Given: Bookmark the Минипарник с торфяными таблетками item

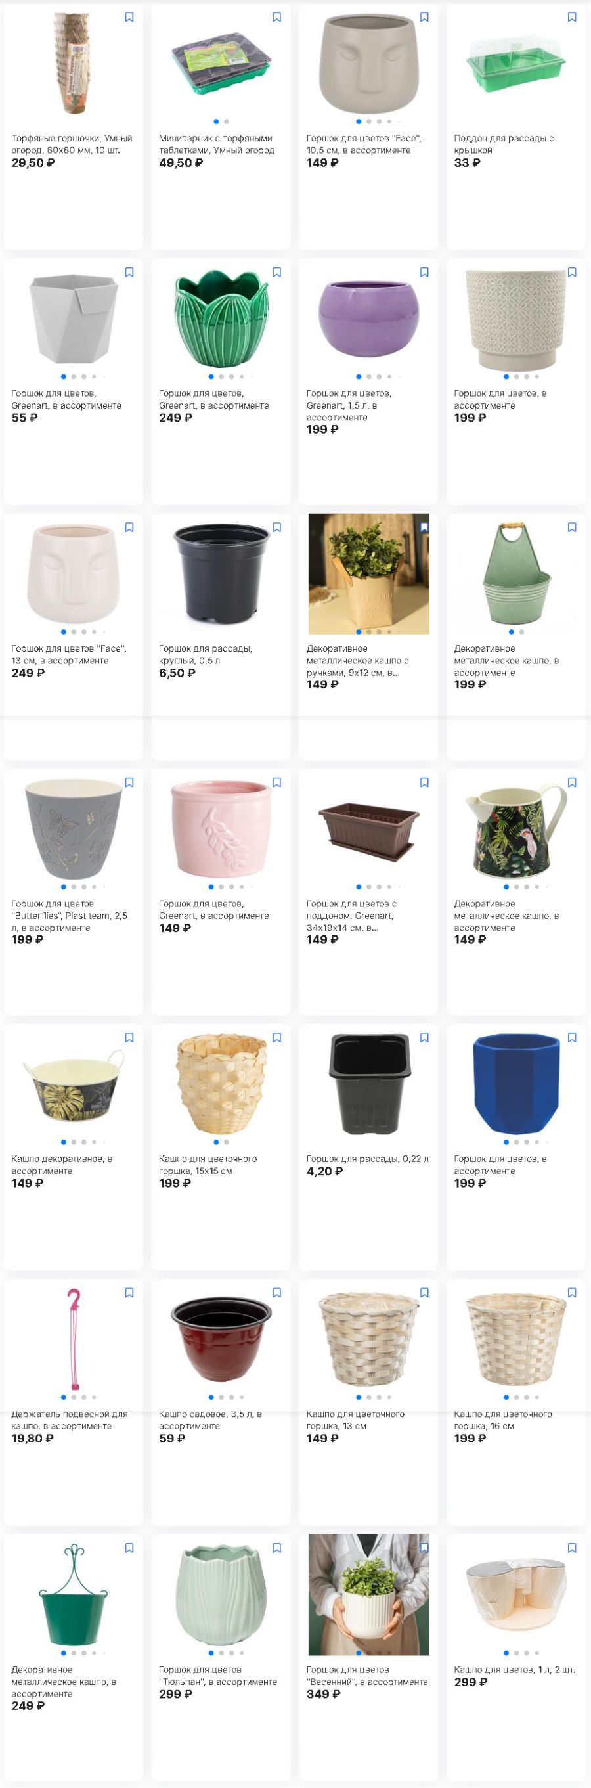Looking at the screenshot, I should 276,16.
